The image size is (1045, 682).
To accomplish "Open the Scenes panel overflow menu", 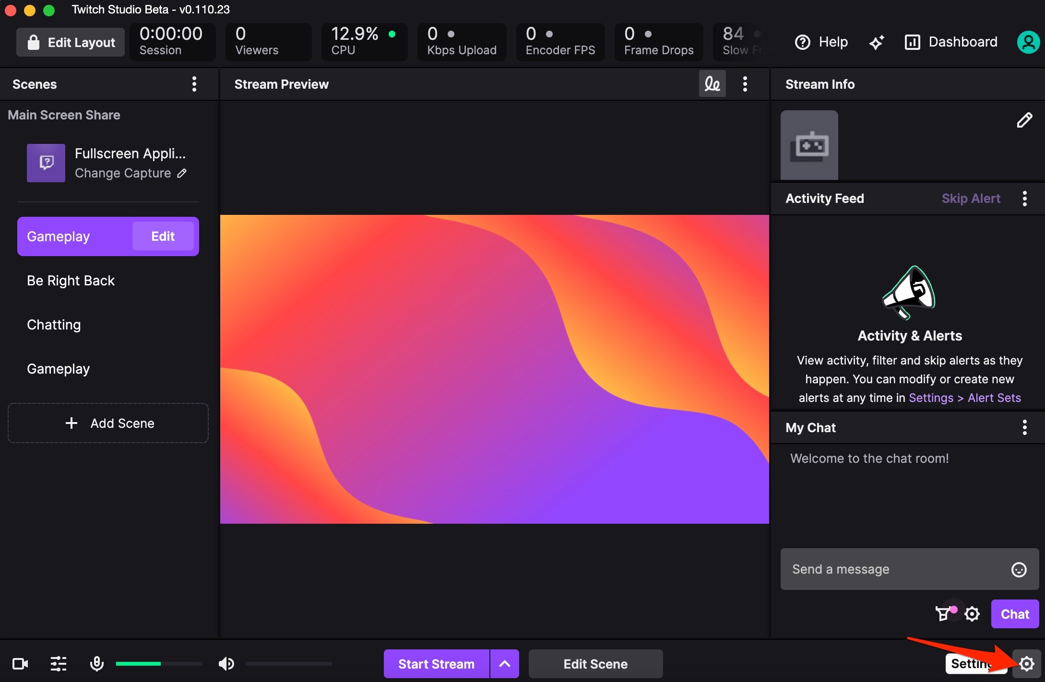I will [194, 83].
